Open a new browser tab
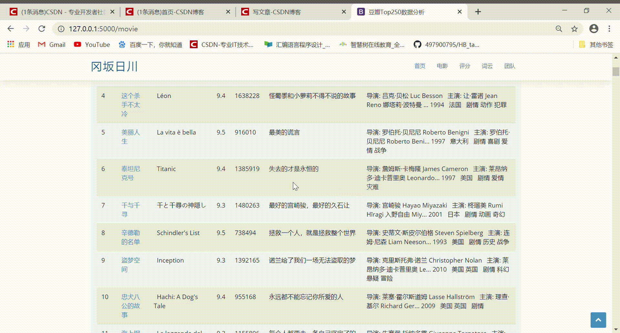 click(x=478, y=12)
